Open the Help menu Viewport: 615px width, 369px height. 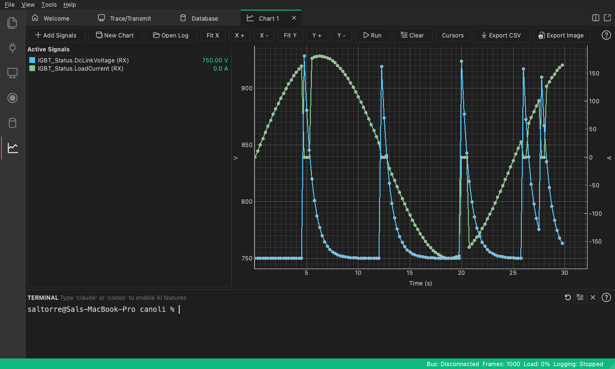[x=70, y=4]
